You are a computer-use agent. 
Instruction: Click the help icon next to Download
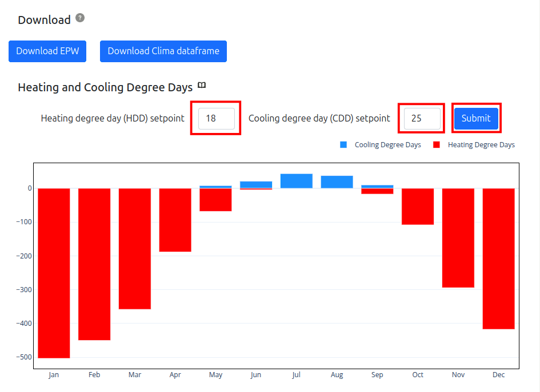point(80,18)
